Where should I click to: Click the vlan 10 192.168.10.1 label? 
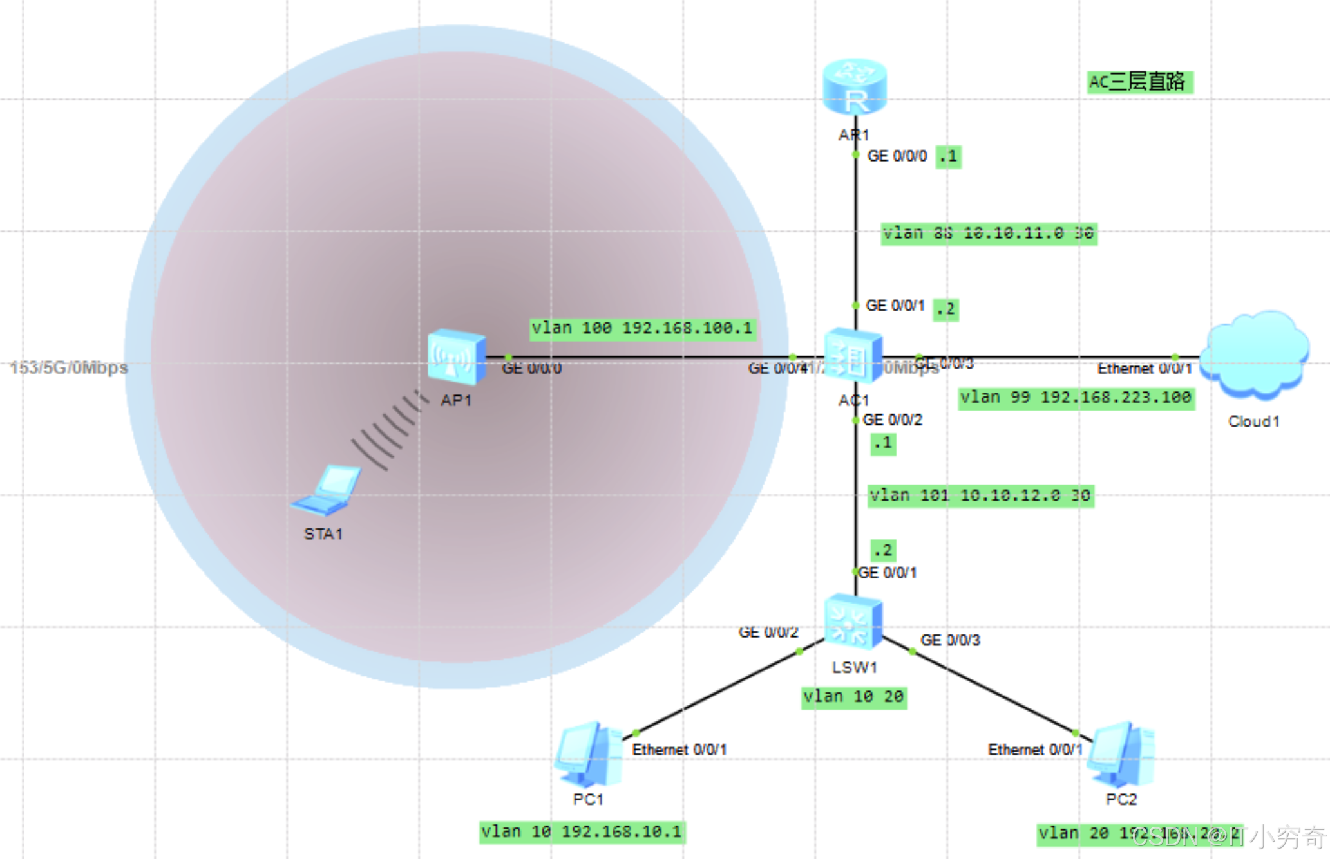click(x=582, y=832)
